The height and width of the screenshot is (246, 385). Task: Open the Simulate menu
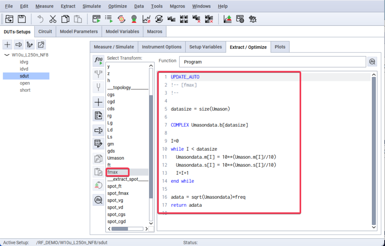point(92,6)
